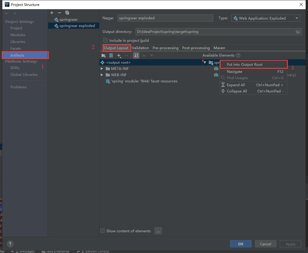Open Java Enterprise tool window in IDE
The height and width of the screenshot is (253, 308).
point(56,251)
